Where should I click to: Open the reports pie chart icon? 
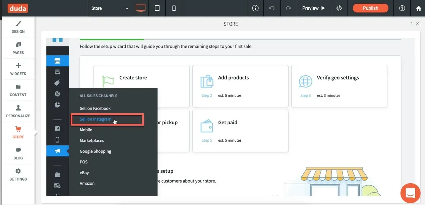coord(57,105)
